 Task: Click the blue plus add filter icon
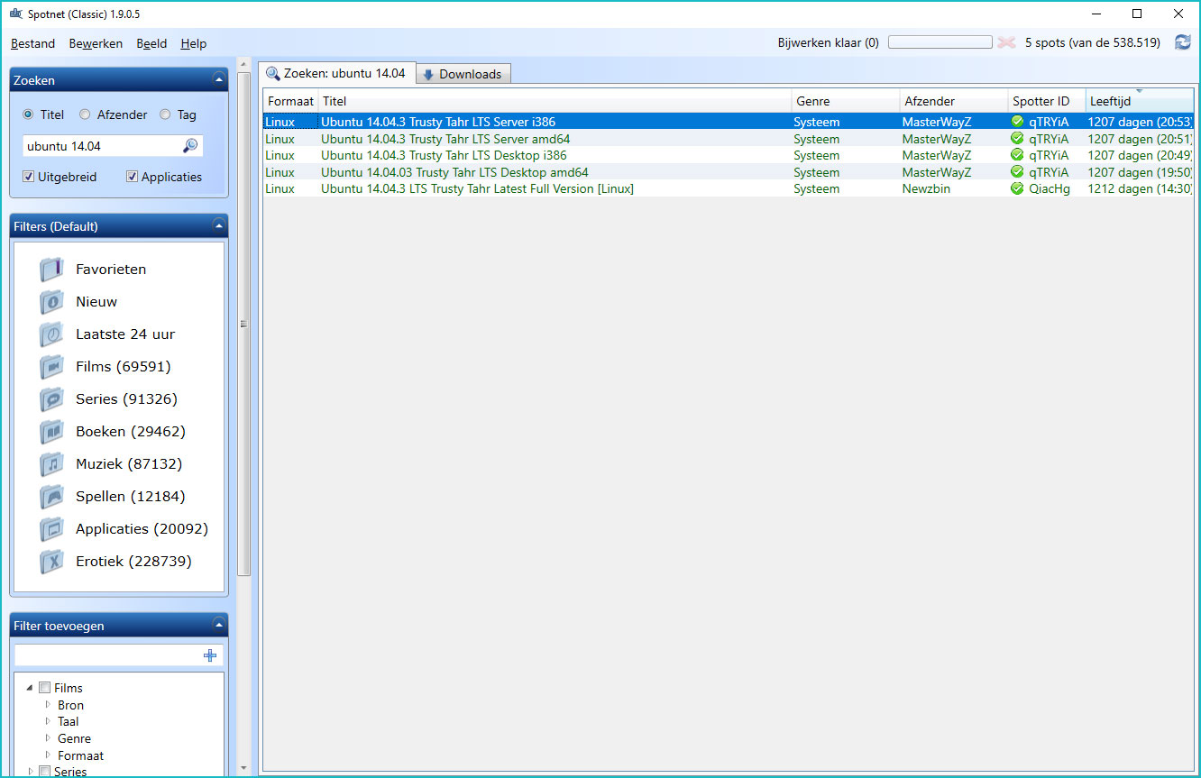tap(210, 655)
